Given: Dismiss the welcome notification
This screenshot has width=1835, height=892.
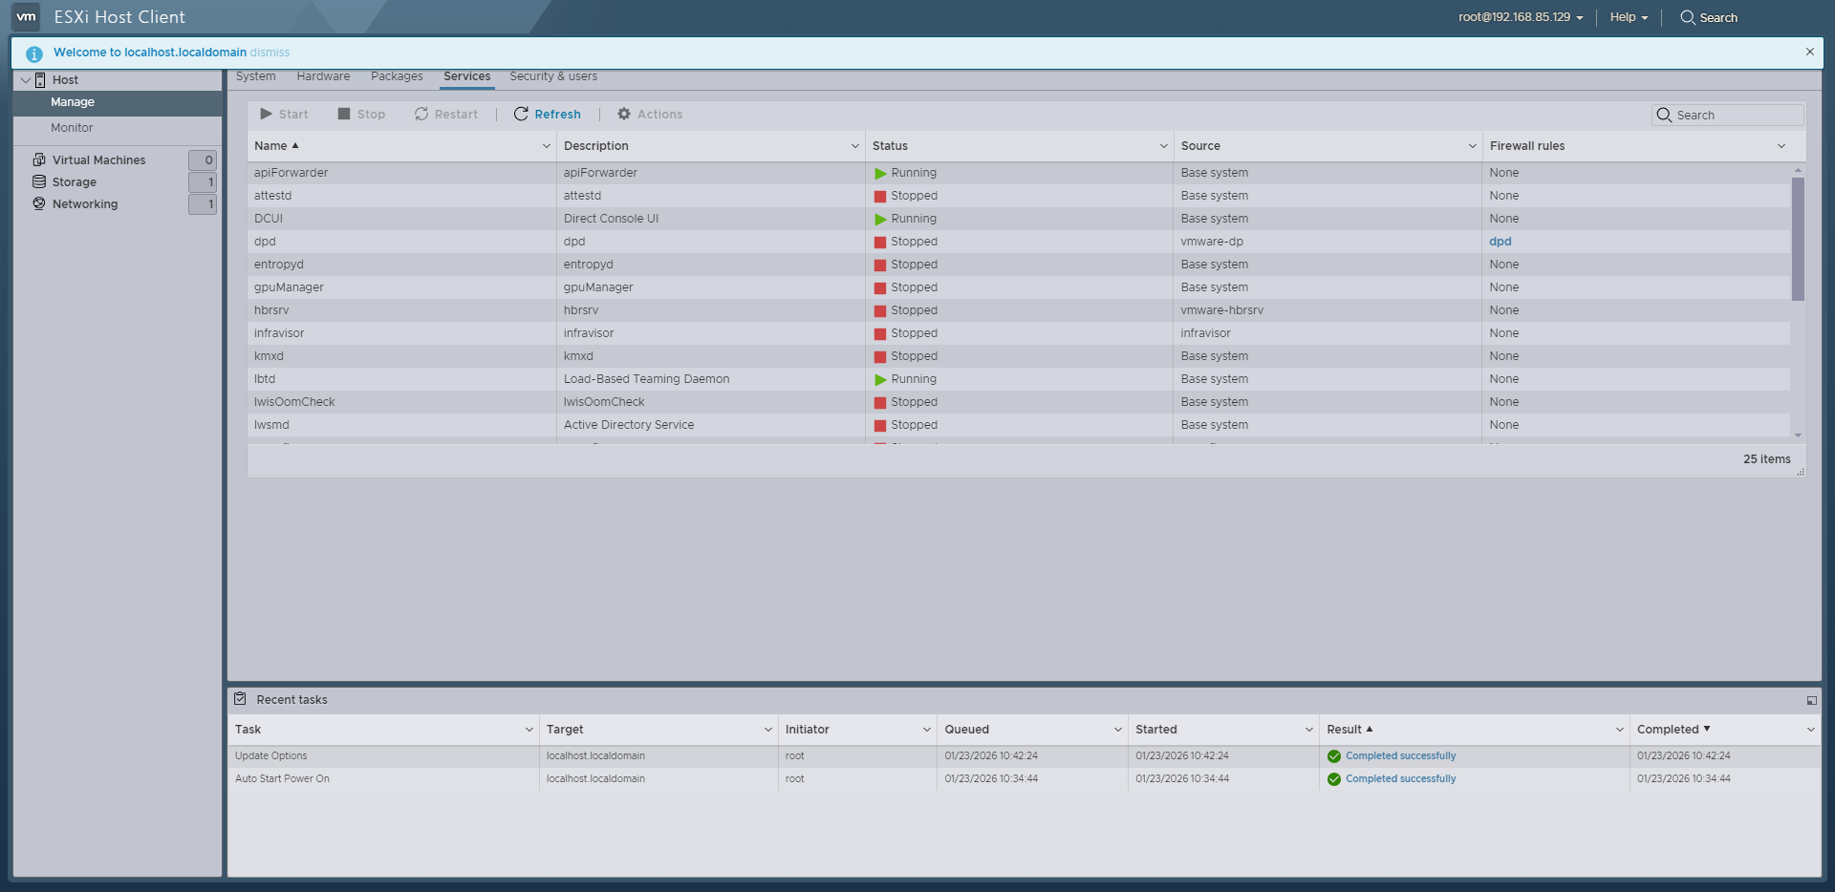Looking at the screenshot, I should coord(270,53).
